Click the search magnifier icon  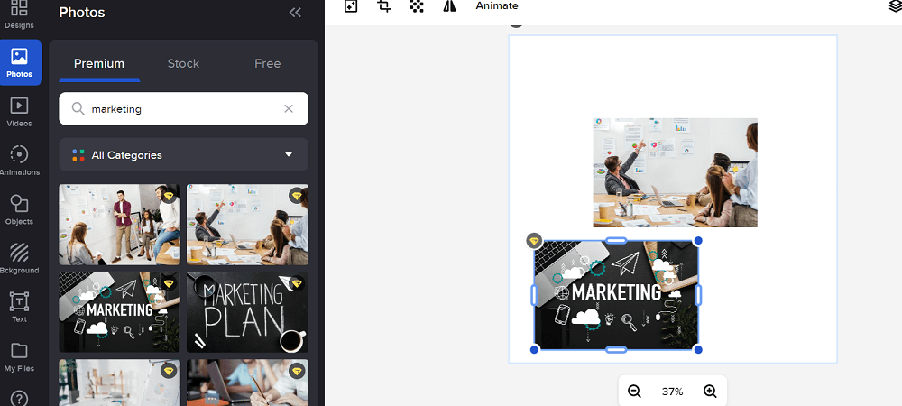(78, 108)
